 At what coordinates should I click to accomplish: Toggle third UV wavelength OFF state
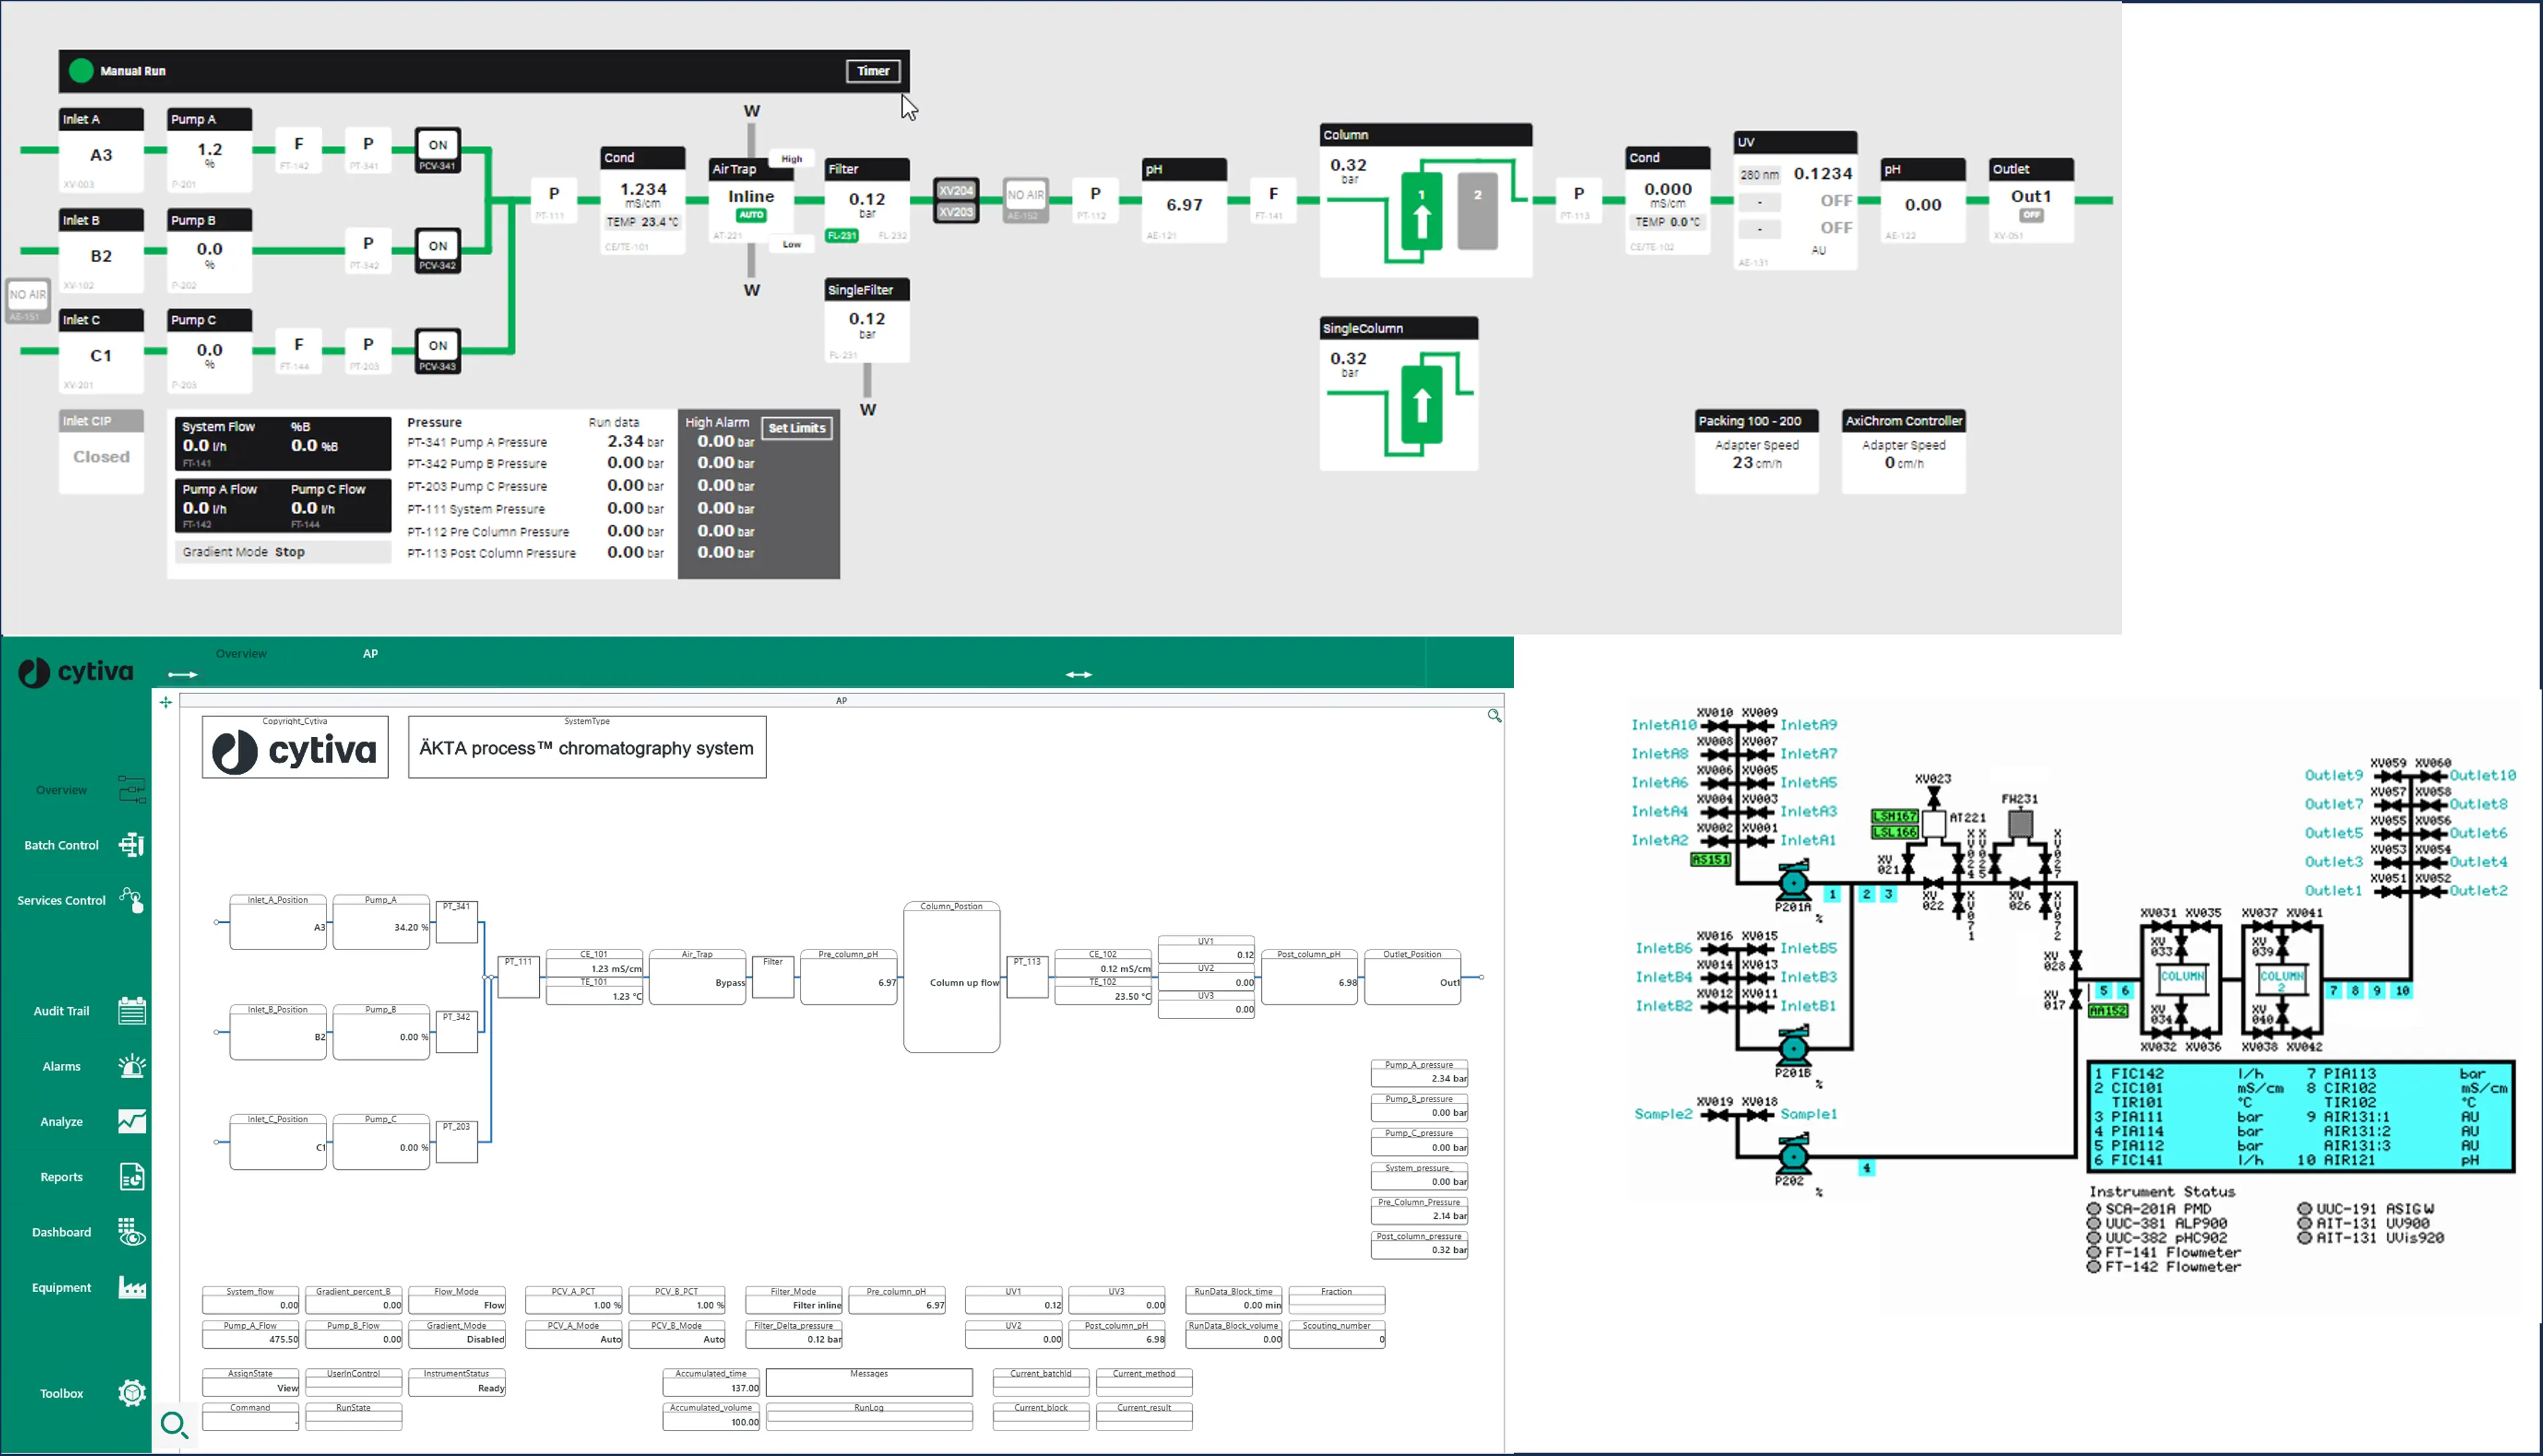point(1836,228)
